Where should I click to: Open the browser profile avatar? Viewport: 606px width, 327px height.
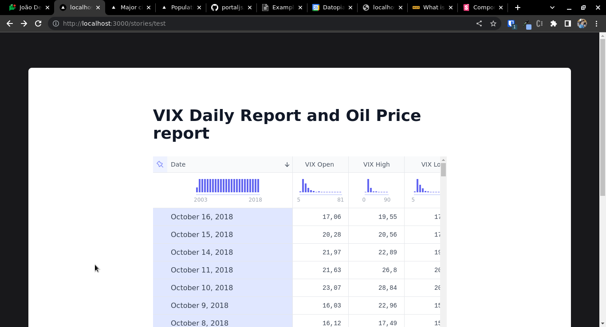pyautogui.click(x=582, y=23)
